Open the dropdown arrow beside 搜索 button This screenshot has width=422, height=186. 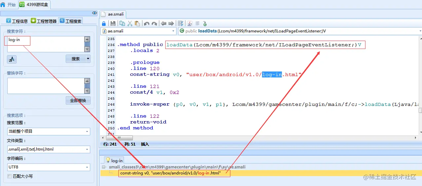tap(88, 59)
